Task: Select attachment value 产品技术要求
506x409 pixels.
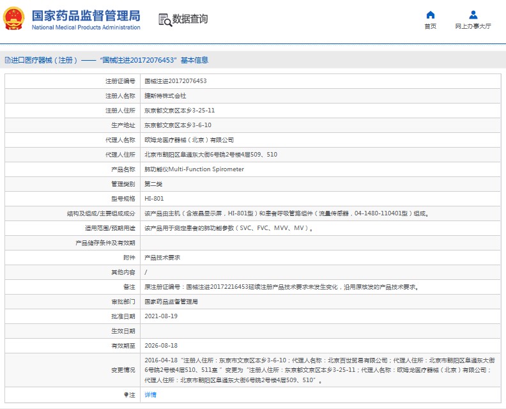Action: (162, 258)
